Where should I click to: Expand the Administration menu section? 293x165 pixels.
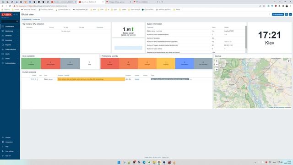tap(10, 63)
